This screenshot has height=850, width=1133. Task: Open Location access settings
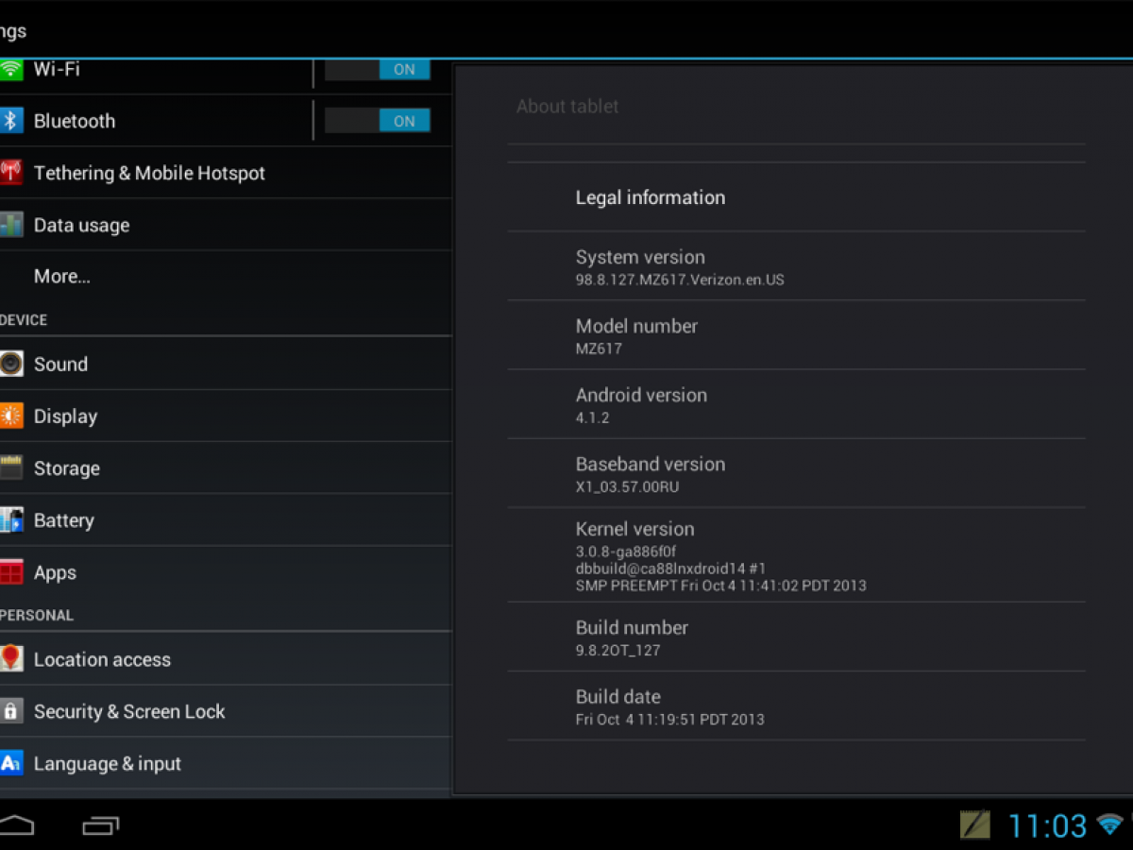pyautogui.click(x=102, y=660)
